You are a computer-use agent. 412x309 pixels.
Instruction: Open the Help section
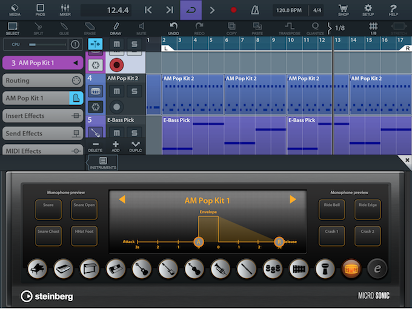(393, 10)
